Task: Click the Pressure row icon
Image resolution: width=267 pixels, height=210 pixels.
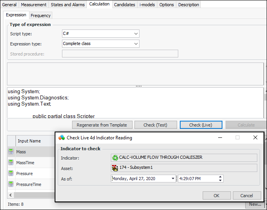Action: [x=11, y=174]
